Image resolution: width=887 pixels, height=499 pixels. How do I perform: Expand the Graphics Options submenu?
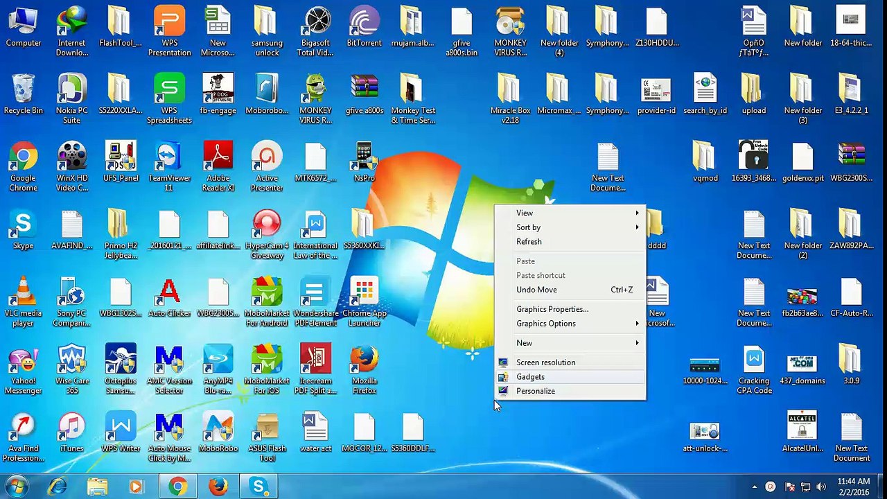pos(571,324)
